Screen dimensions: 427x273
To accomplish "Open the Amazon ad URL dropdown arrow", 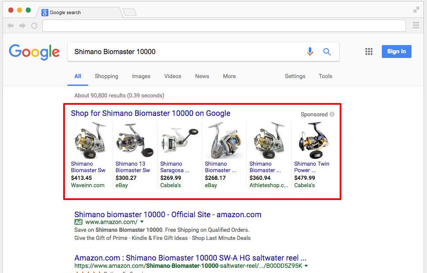I will tap(142, 222).
